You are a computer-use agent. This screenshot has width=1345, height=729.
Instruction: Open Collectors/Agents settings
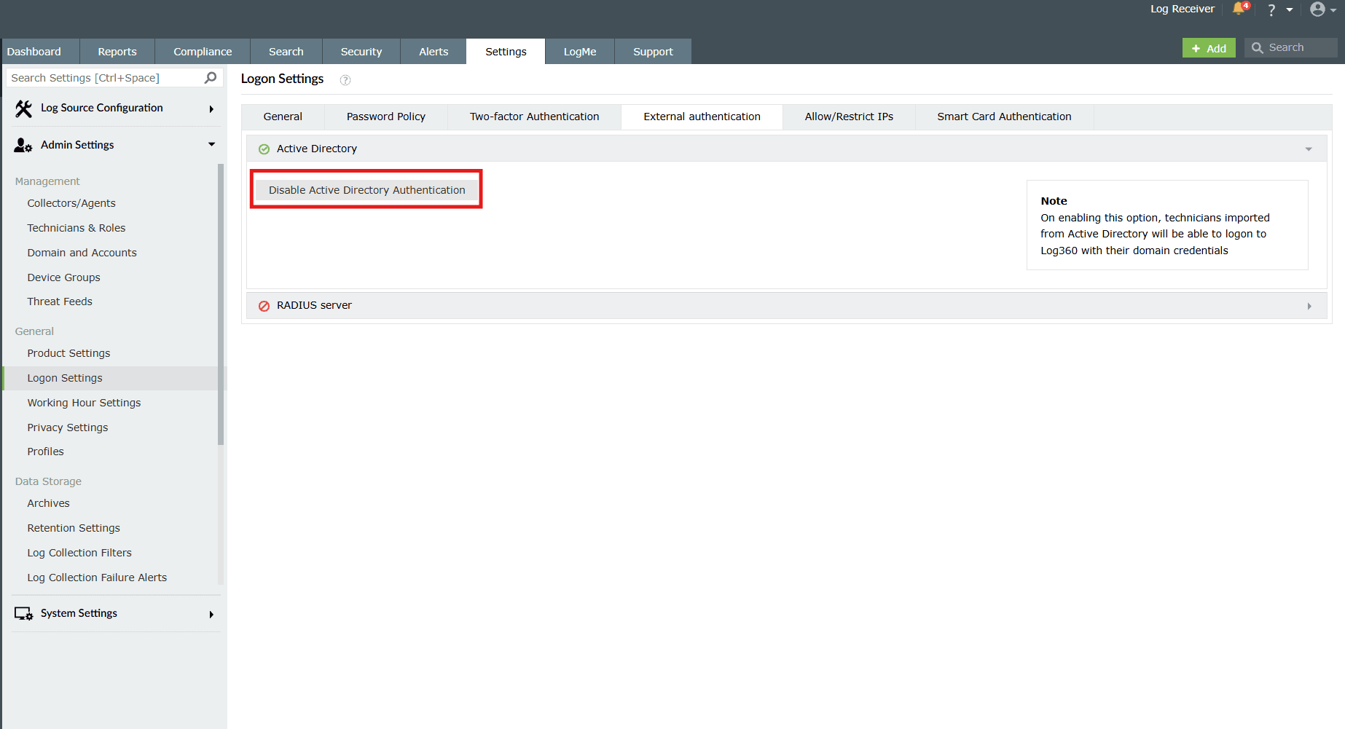(71, 203)
